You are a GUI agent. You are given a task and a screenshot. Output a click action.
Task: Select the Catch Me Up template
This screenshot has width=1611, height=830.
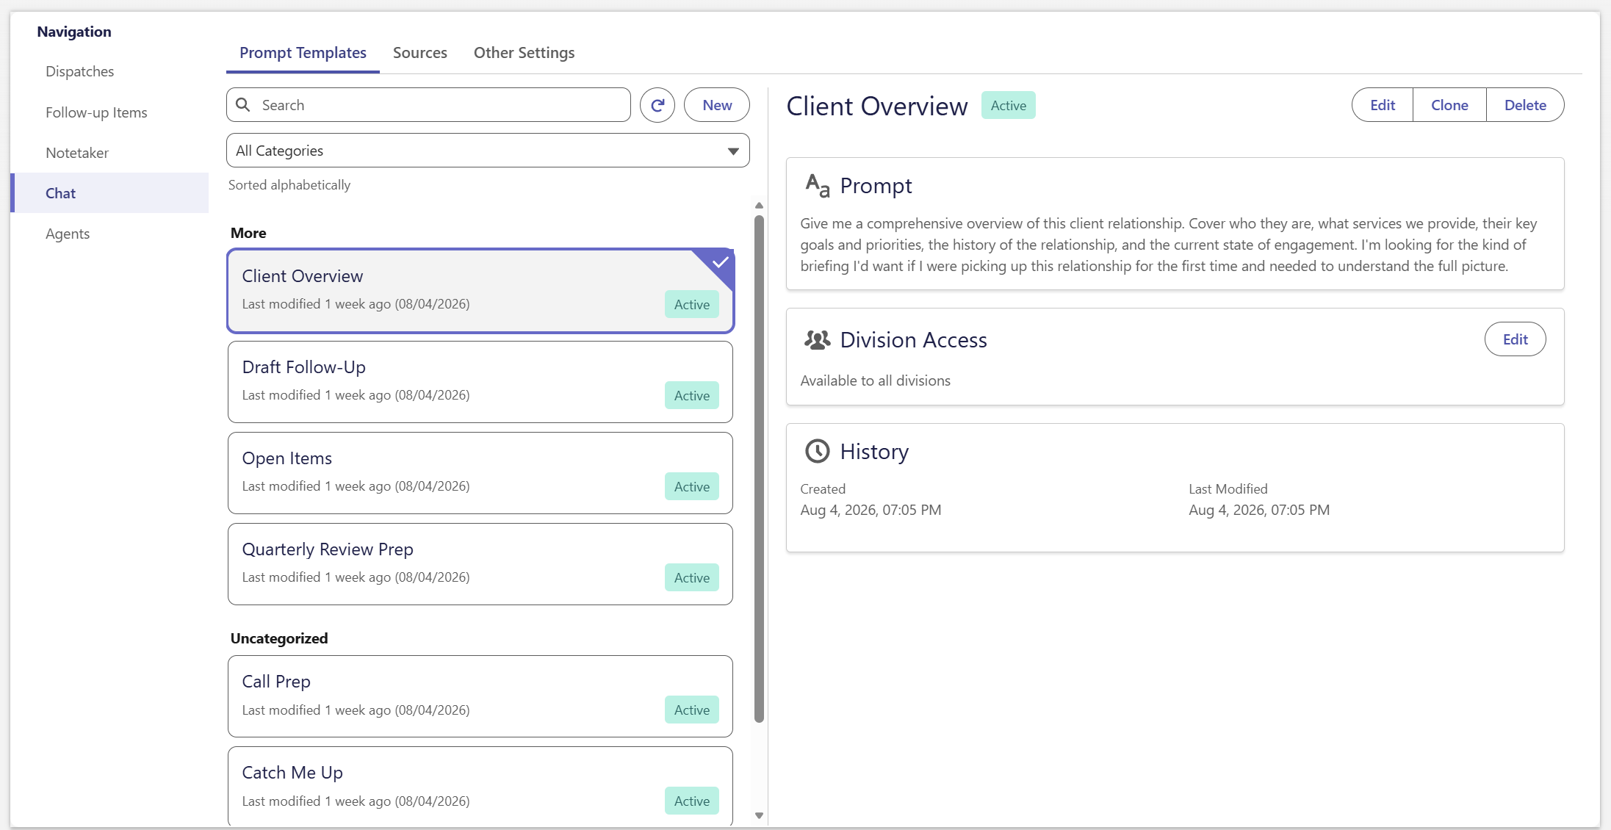pos(480,787)
